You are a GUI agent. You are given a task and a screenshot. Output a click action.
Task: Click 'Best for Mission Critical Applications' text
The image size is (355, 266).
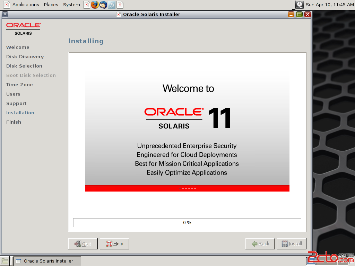[187, 163]
